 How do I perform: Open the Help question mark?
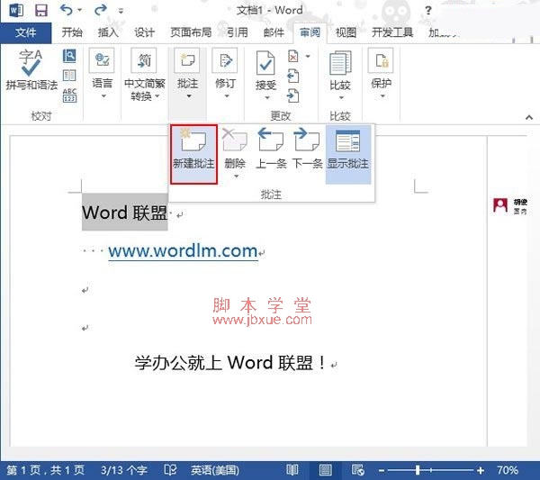pos(428,10)
